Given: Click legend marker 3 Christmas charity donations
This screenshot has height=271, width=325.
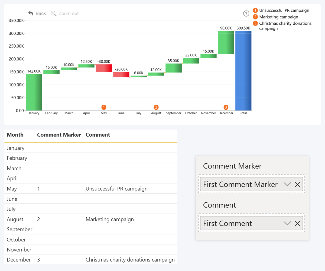Looking at the screenshot, I should 255,23.
